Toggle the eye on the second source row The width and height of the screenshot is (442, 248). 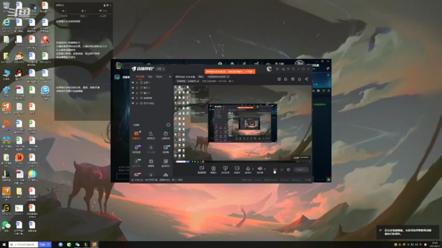click(x=133, y=88)
